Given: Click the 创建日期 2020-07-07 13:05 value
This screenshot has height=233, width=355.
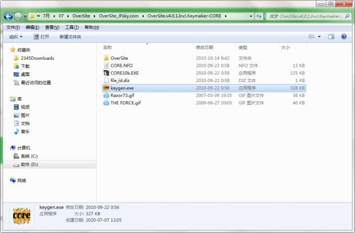Looking at the screenshot, I should (x=103, y=220).
